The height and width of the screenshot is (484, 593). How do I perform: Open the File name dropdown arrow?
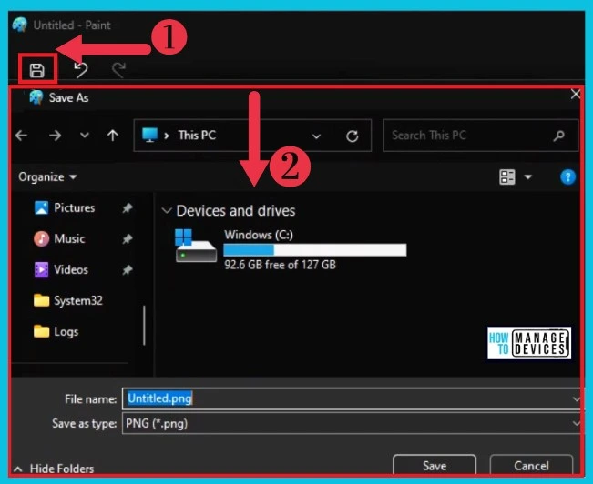(576, 399)
